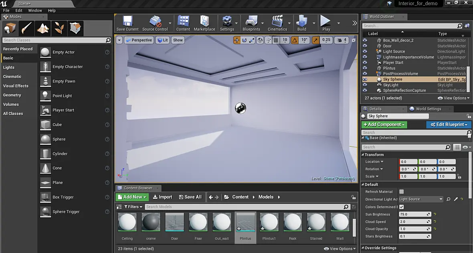Open Blueprints toolbar icon
This screenshot has height=253, width=473.
coord(251,24)
